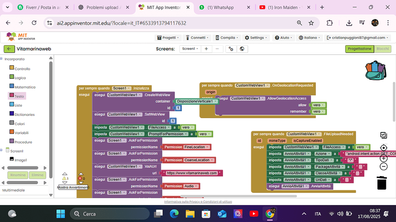Center the workspace with the target icon
The height and width of the screenshot is (222, 396).
[x=383, y=148]
